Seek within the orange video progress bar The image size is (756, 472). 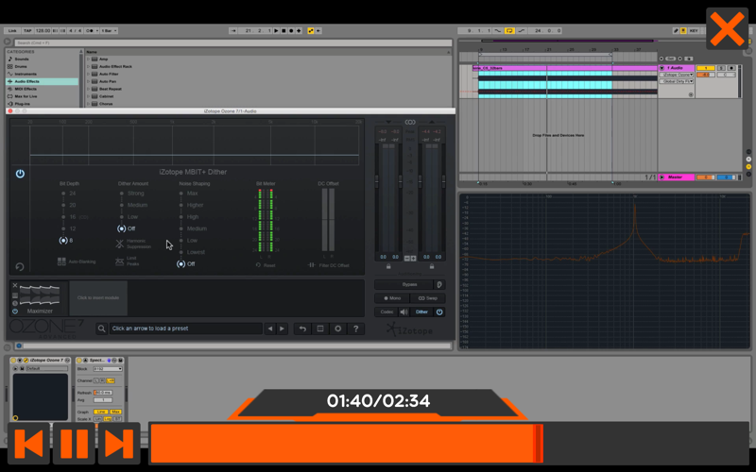(448, 443)
